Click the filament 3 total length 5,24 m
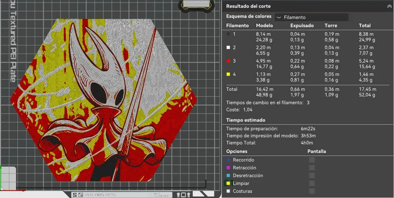This screenshot has width=394, height=198. point(366,61)
